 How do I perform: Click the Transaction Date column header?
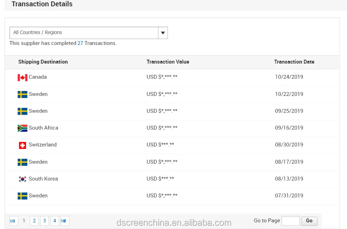[x=294, y=62]
